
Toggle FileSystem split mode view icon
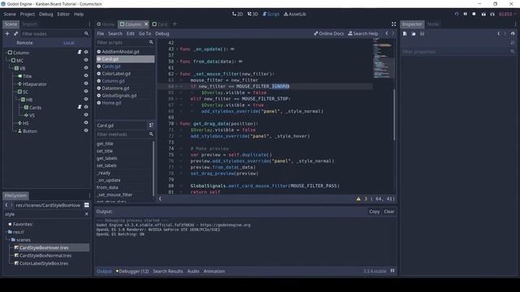coord(87,205)
